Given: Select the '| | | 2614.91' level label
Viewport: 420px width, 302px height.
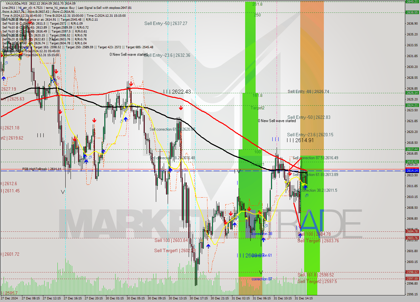Looking at the screenshot, I should pos(300,140).
